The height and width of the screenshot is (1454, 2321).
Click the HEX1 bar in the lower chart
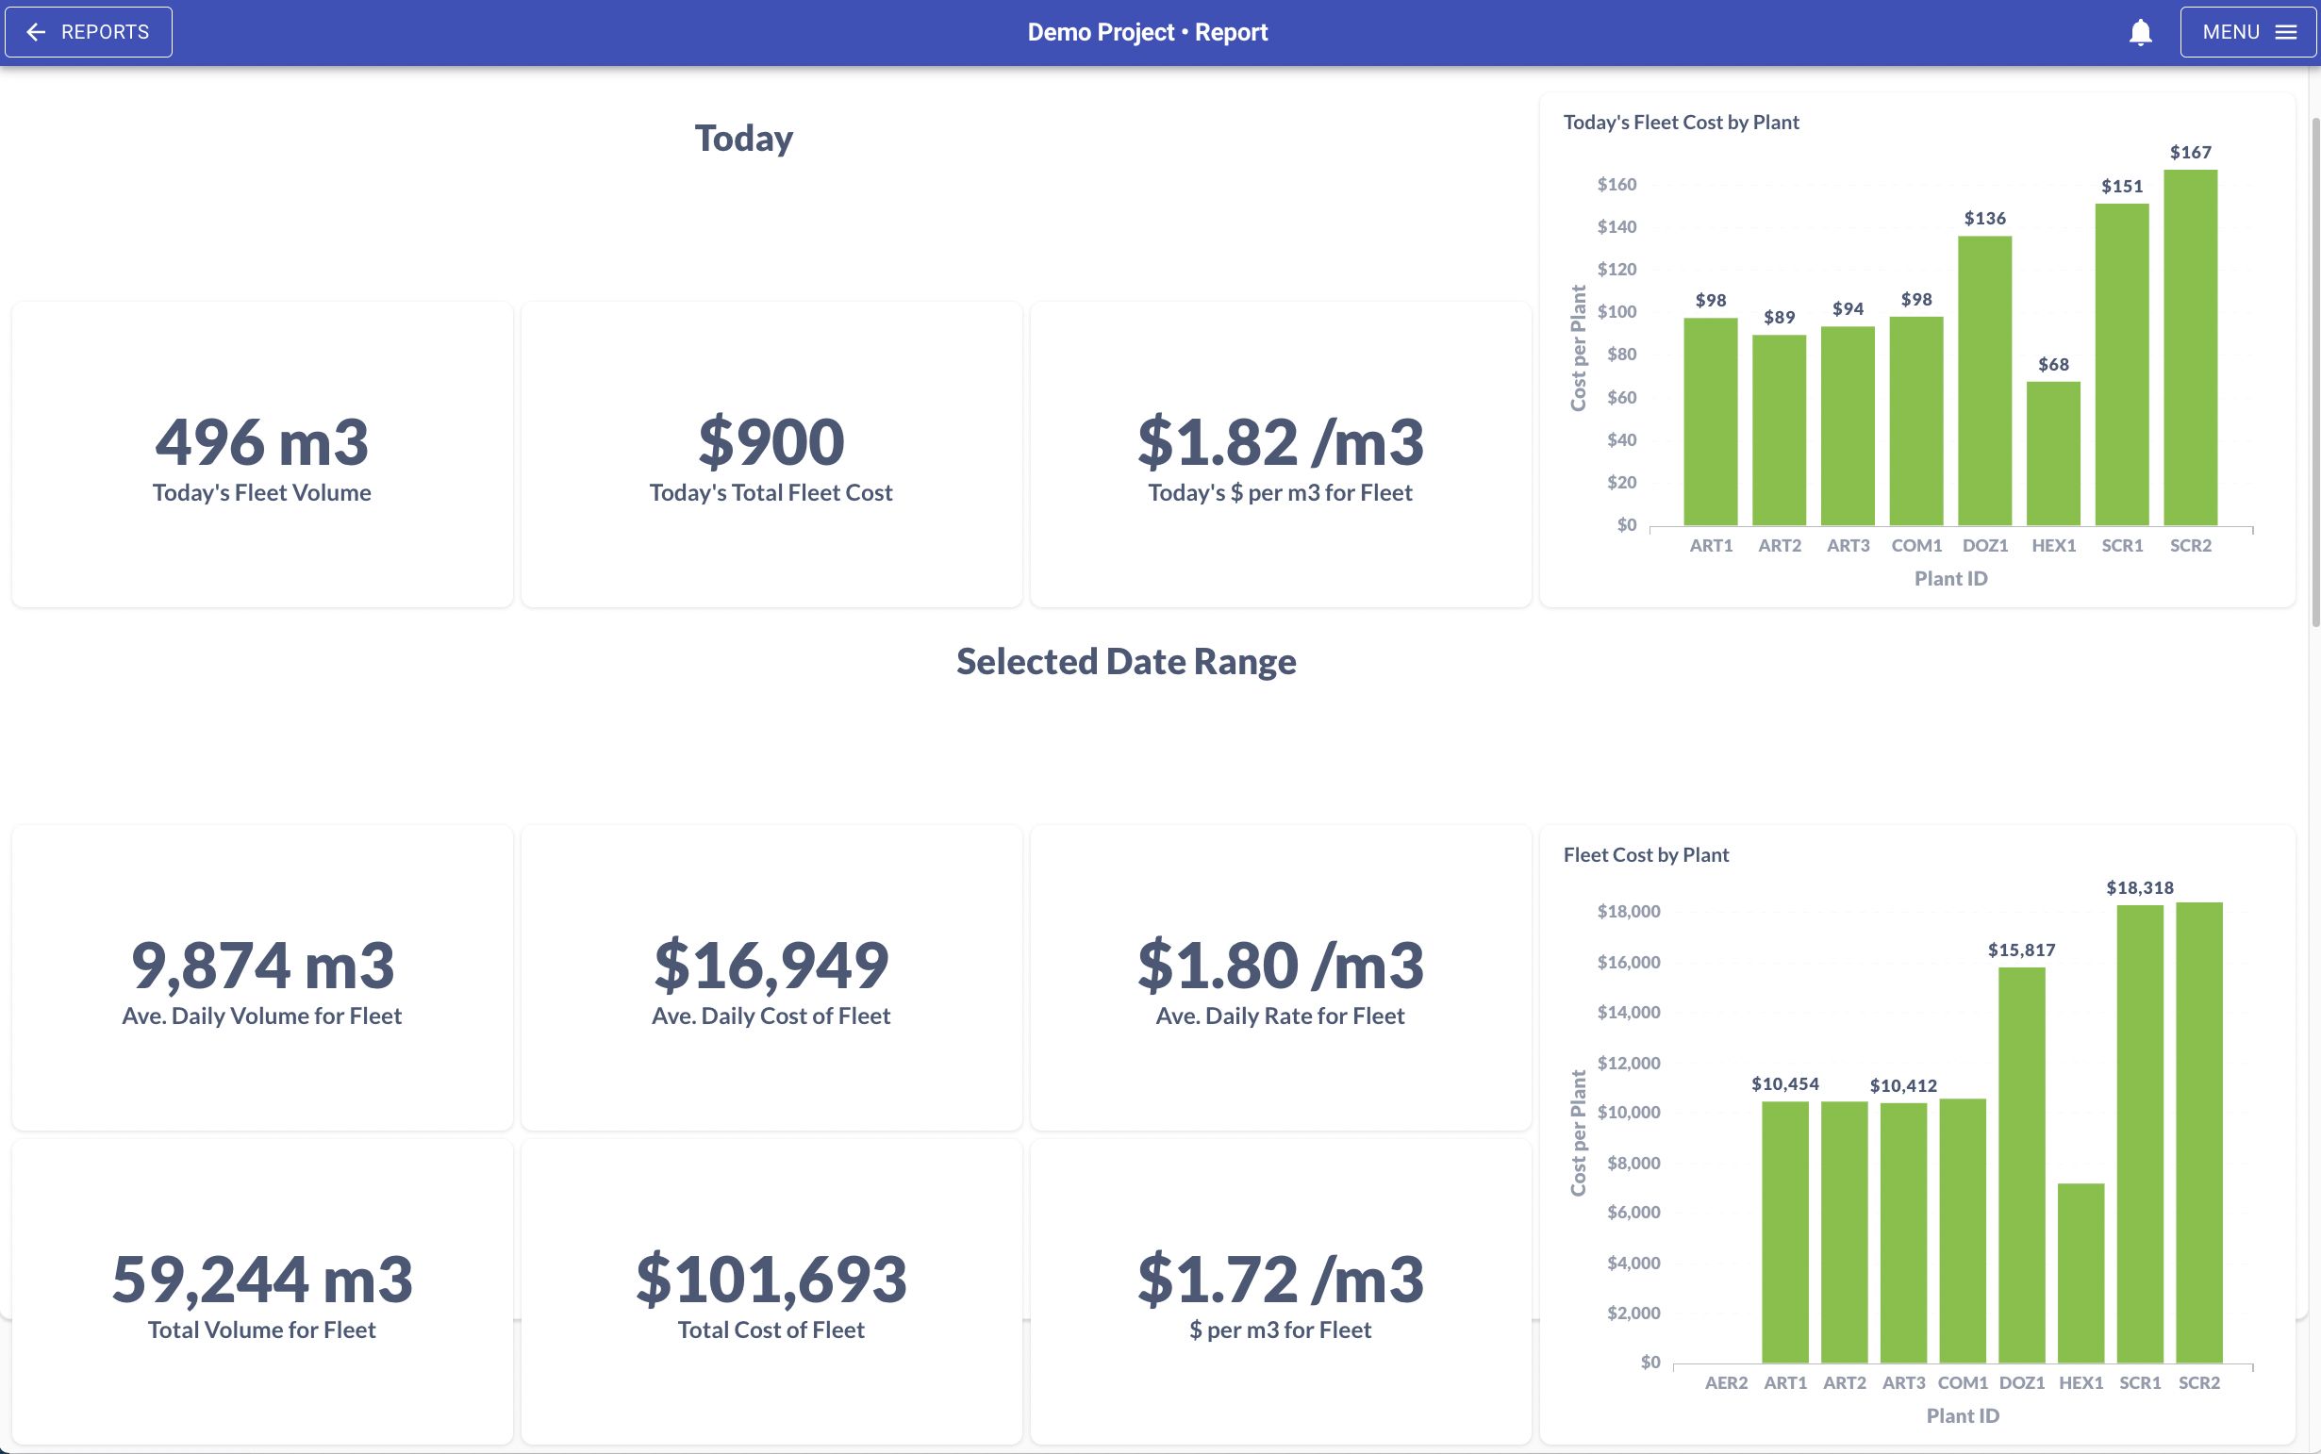2081,1273
